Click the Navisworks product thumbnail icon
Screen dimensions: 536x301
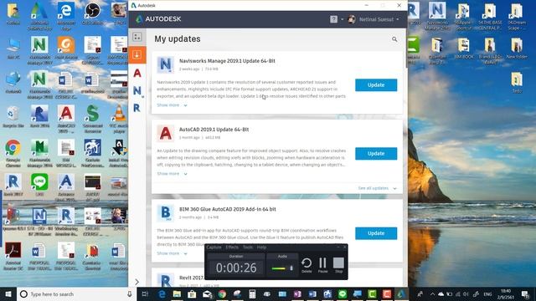(x=166, y=64)
